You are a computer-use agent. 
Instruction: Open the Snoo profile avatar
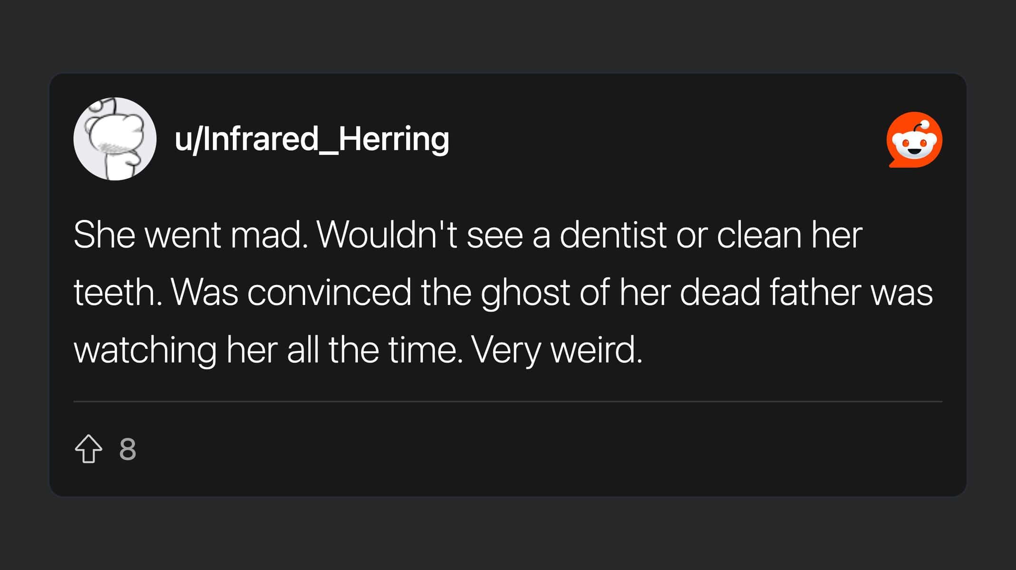point(115,139)
